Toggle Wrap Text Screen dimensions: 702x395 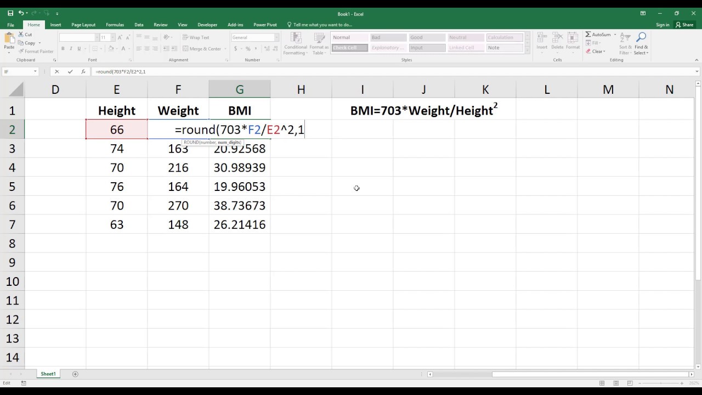[196, 37]
